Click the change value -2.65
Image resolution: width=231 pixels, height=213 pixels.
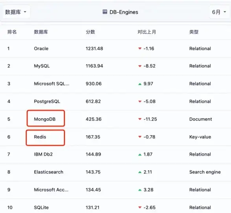149,207
